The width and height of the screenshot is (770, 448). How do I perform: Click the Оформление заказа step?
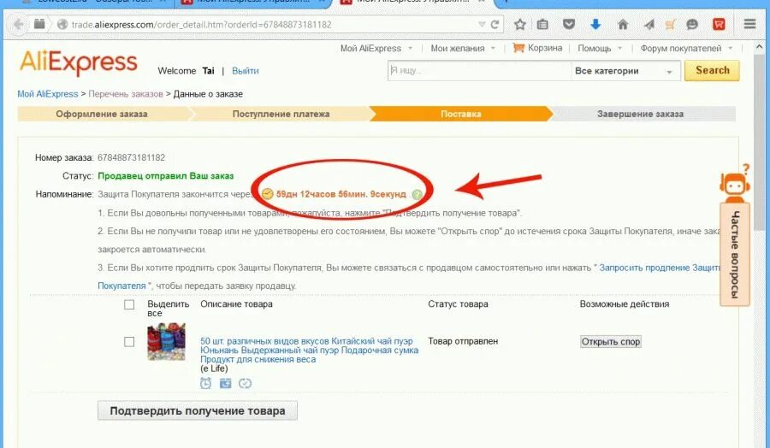[x=102, y=114]
